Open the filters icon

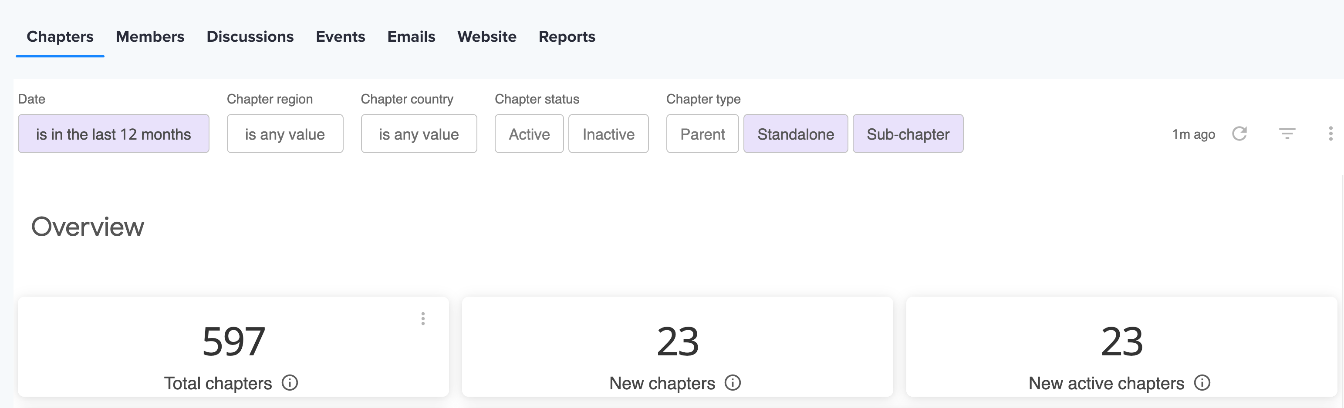1287,134
